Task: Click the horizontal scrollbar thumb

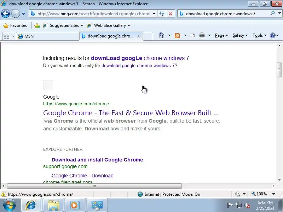Action: tap(94, 186)
